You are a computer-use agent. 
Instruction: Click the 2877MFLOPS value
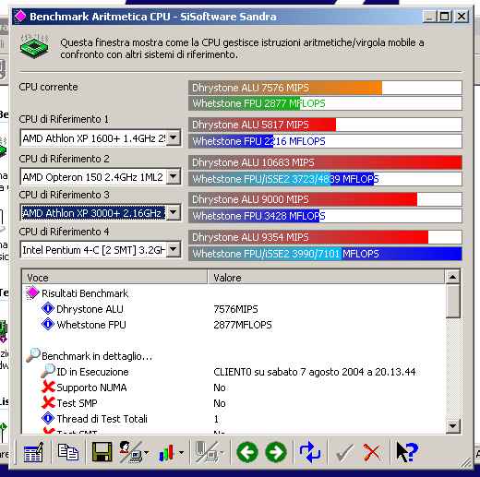[243, 325]
